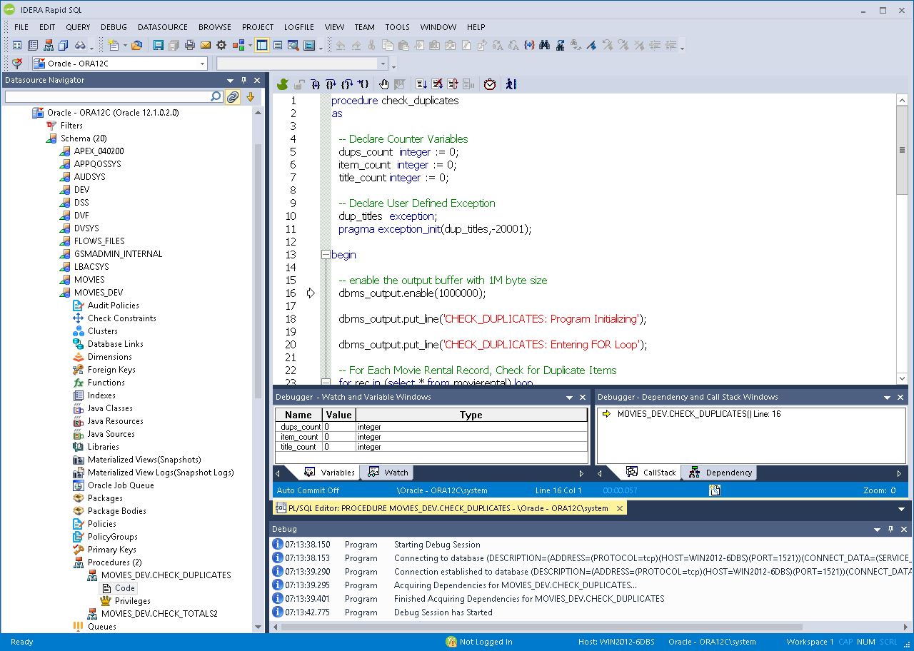
Task: Click the code editor vertical scrollbar thumb
Action: point(902,150)
